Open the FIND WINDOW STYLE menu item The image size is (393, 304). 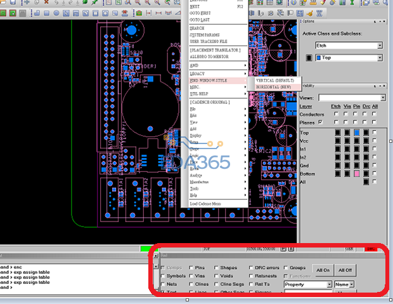[217, 81]
